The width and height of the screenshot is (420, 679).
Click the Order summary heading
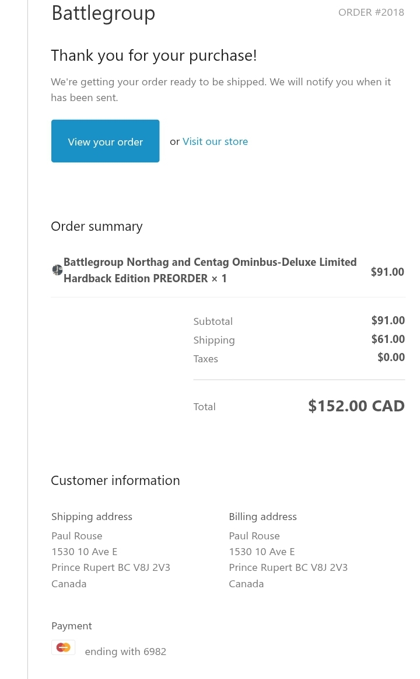pos(97,226)
